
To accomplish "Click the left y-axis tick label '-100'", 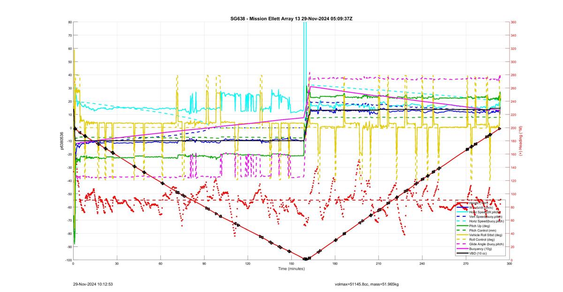I will 68,260.
